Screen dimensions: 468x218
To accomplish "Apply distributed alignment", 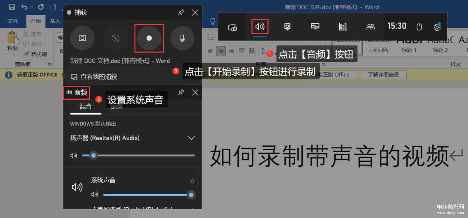I will point(252,51).
